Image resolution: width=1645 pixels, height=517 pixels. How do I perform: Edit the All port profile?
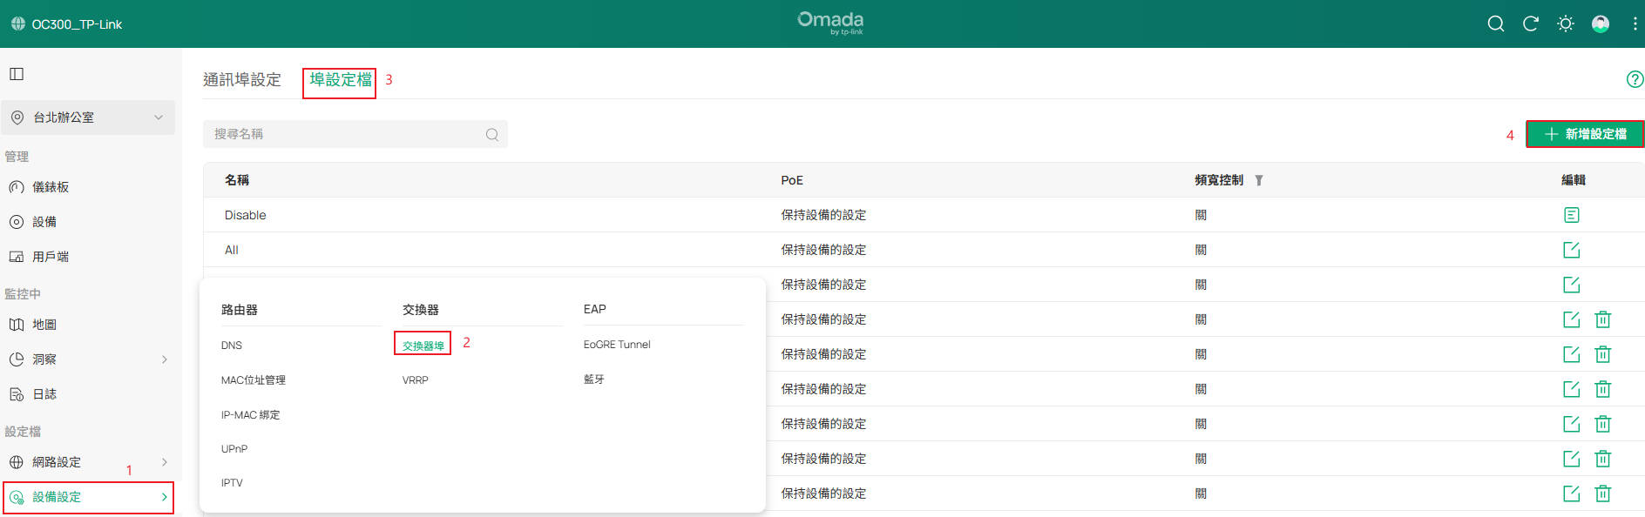[1571, 250]
